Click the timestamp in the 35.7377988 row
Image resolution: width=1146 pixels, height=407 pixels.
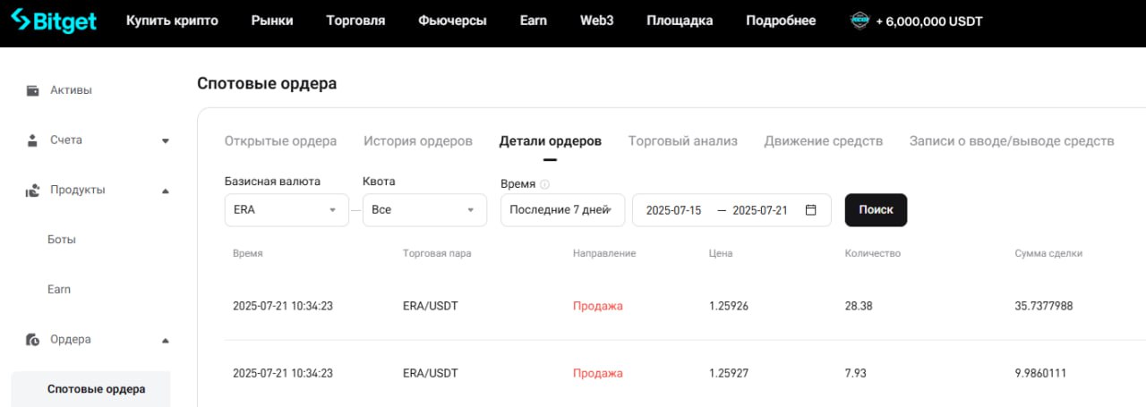coord(283,306)
